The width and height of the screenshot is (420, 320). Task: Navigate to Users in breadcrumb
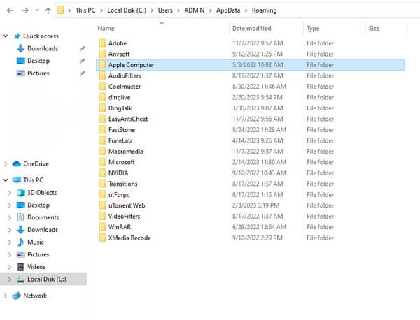(165, 10)
